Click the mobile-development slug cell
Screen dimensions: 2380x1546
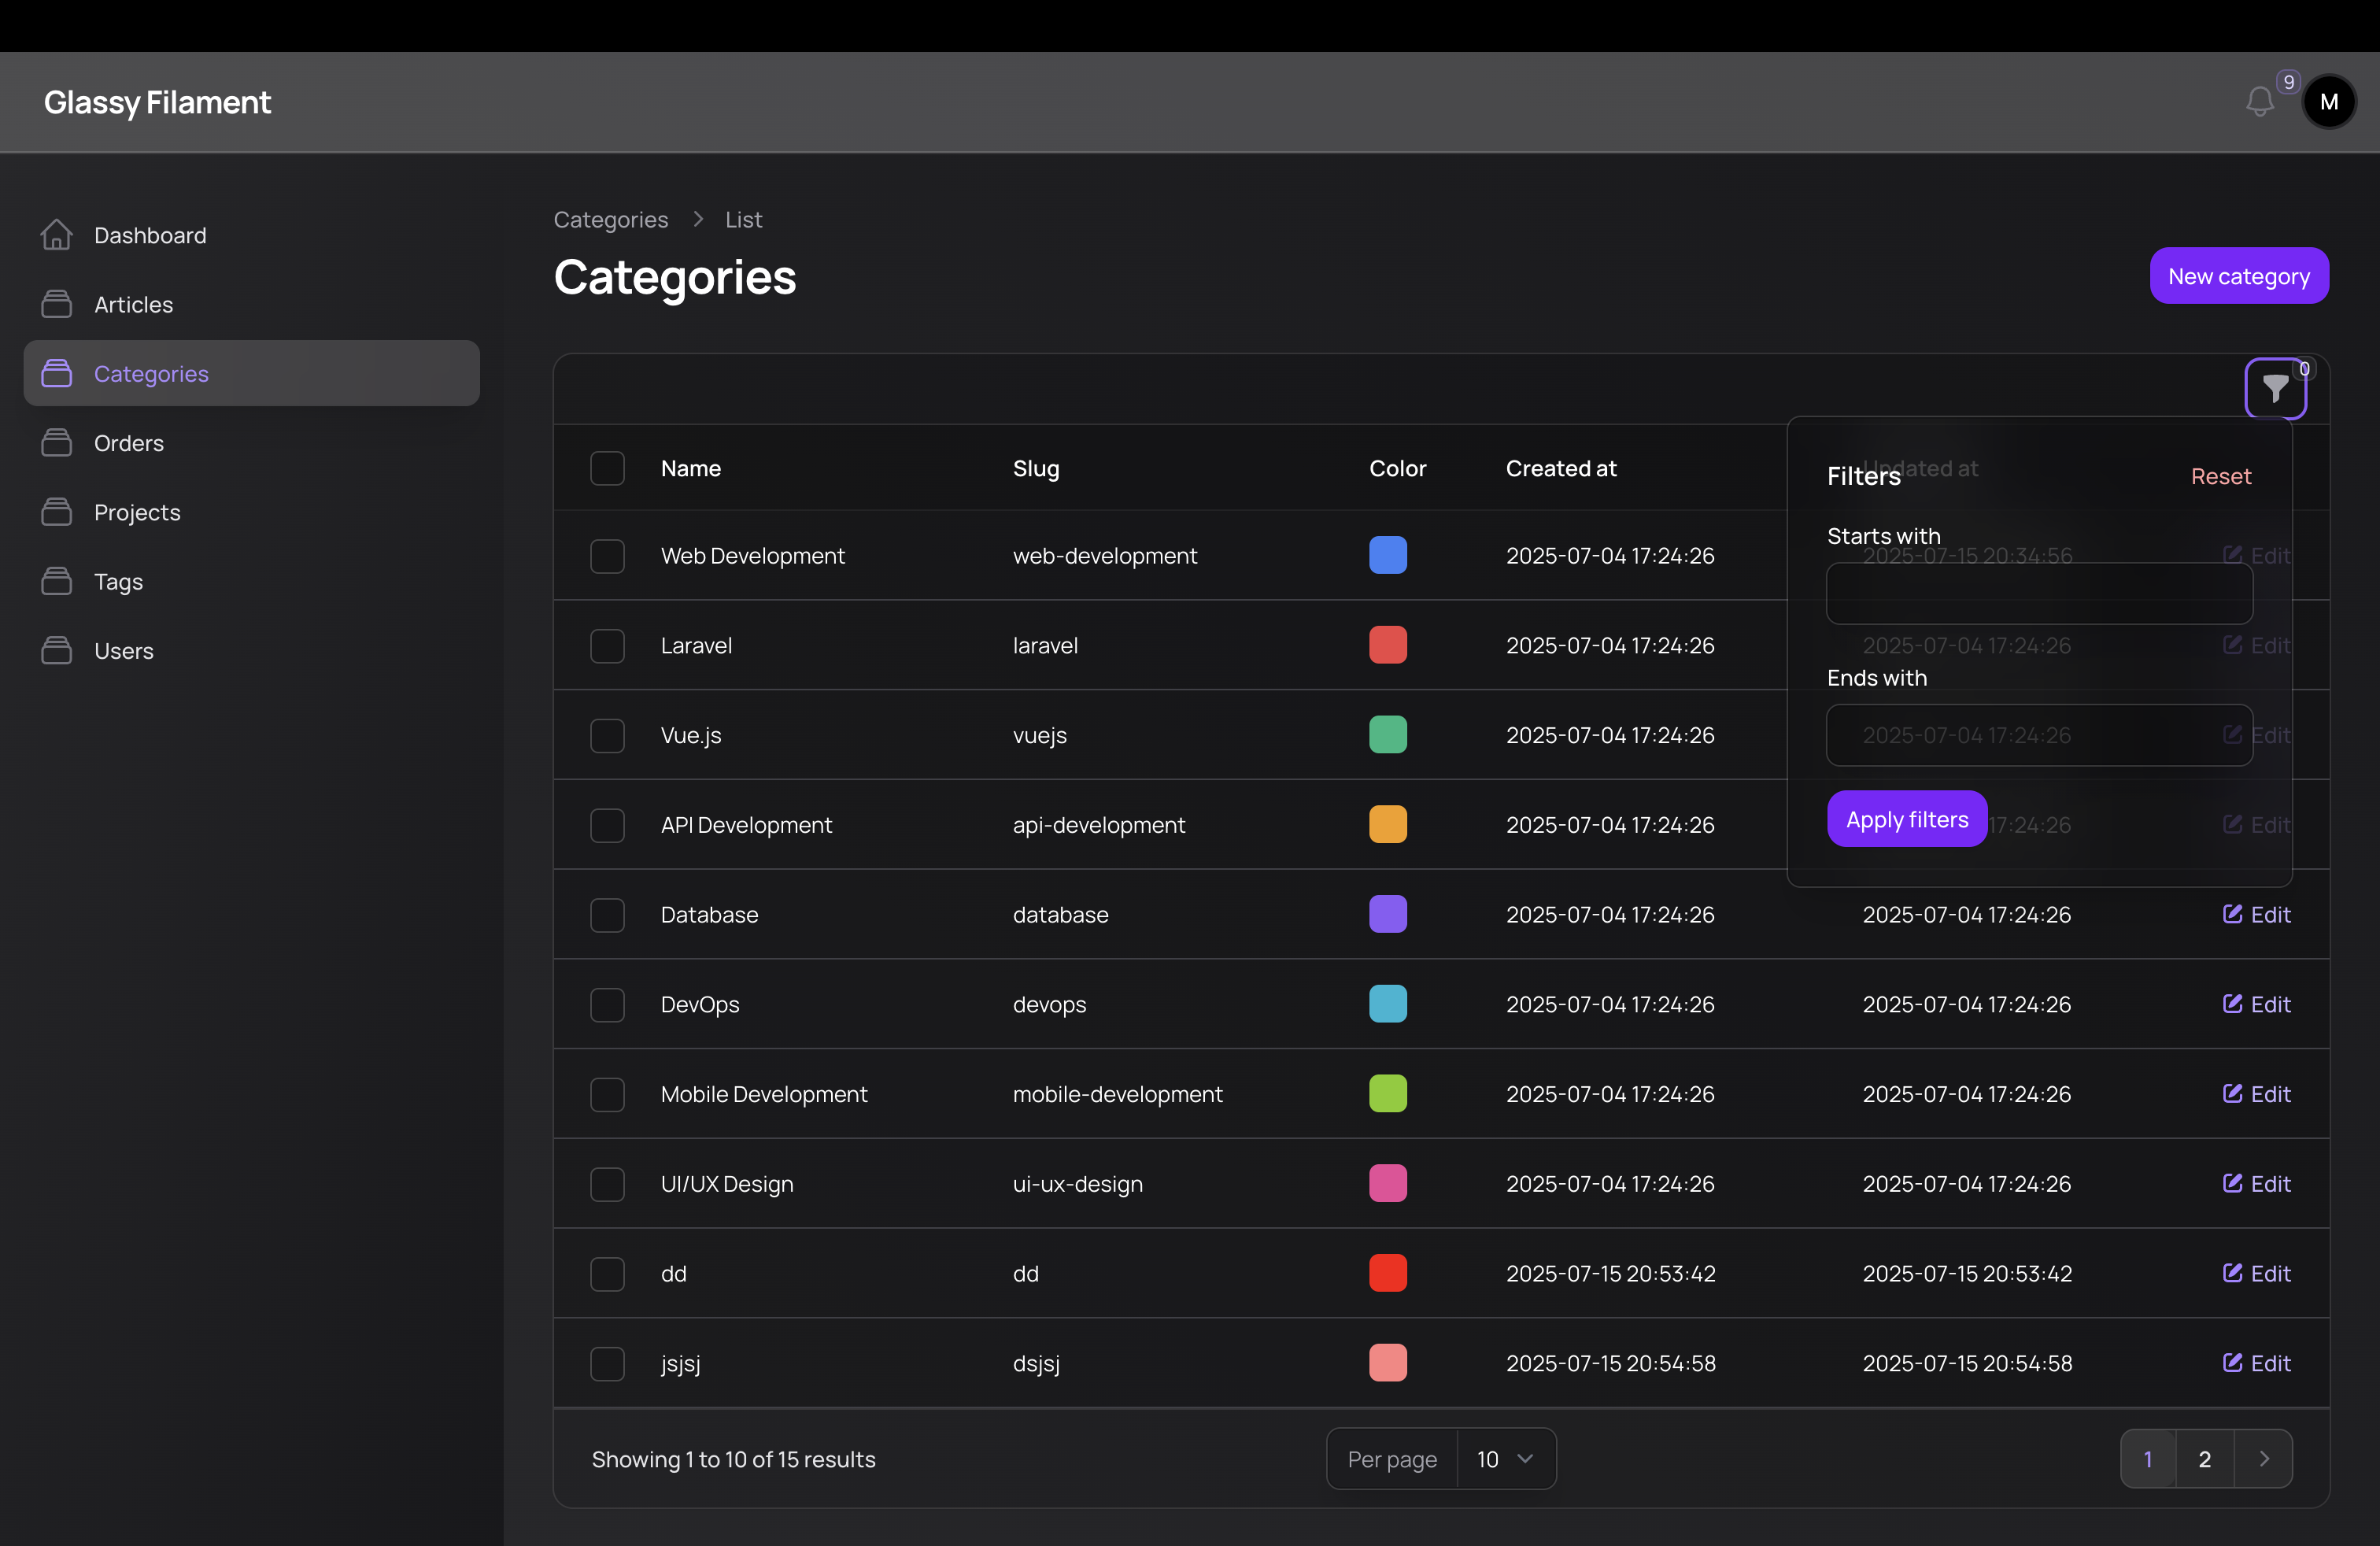[1117, 1094]
